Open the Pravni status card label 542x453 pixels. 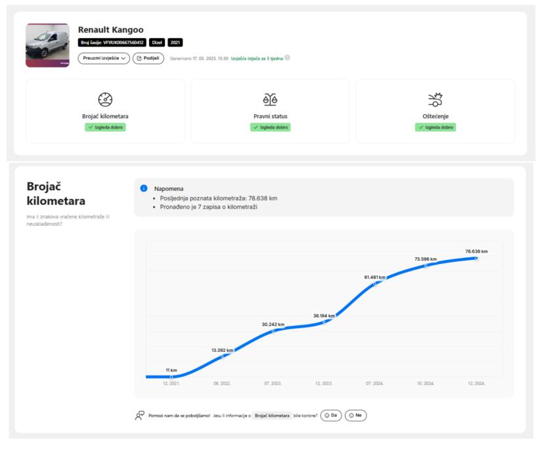coord(270,116)
